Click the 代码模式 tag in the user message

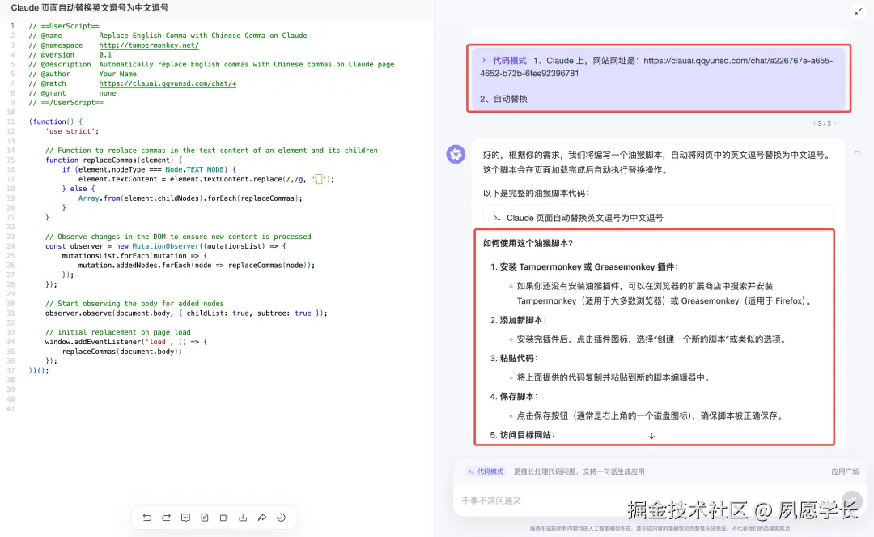click(504, 60)
